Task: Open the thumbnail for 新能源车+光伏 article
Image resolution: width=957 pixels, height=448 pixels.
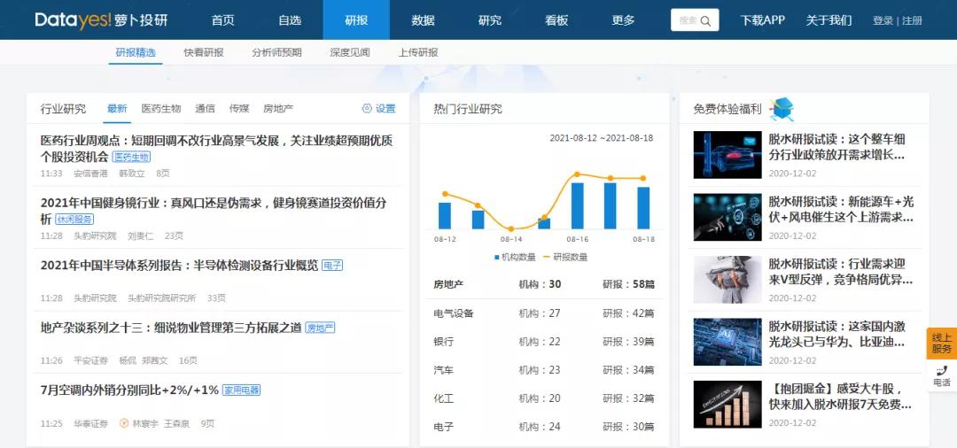Action: tap(727, 217)
